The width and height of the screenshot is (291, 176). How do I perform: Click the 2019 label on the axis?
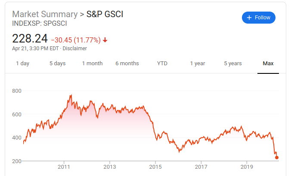[x=247, y=167]
